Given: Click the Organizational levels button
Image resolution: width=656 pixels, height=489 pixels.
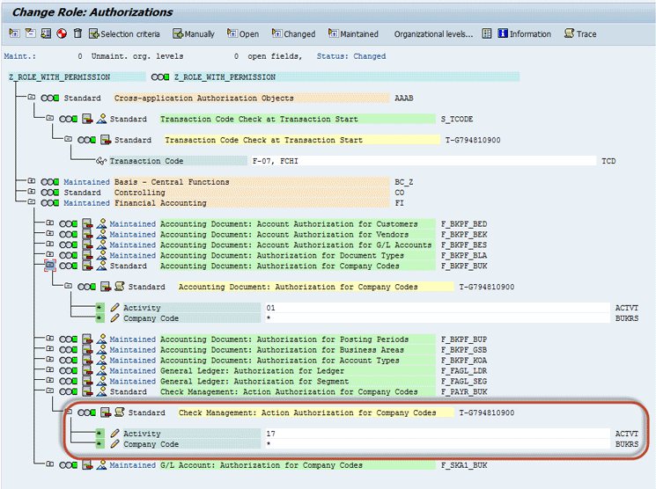Looking at the screenshot, I should [432, 34].
